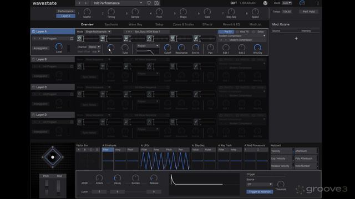
Task: Favorite the performance with the heart icon
Action: pyautogui.click(x=149, y=3)
